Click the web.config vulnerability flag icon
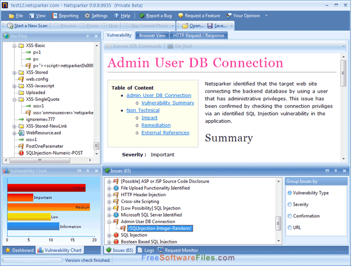 pyautogui.click(x=21, y=79)
